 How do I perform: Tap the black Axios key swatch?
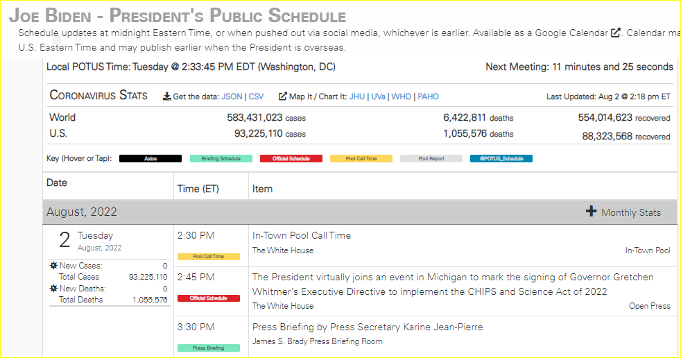(150, 158)
